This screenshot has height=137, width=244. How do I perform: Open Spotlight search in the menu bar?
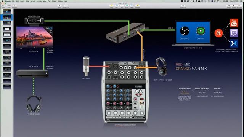pos(205,1)
